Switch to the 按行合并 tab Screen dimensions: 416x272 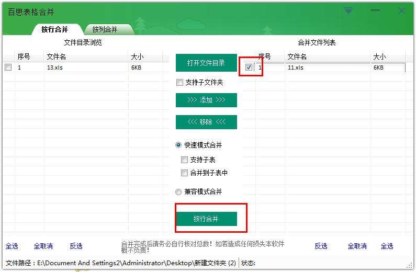54,29
